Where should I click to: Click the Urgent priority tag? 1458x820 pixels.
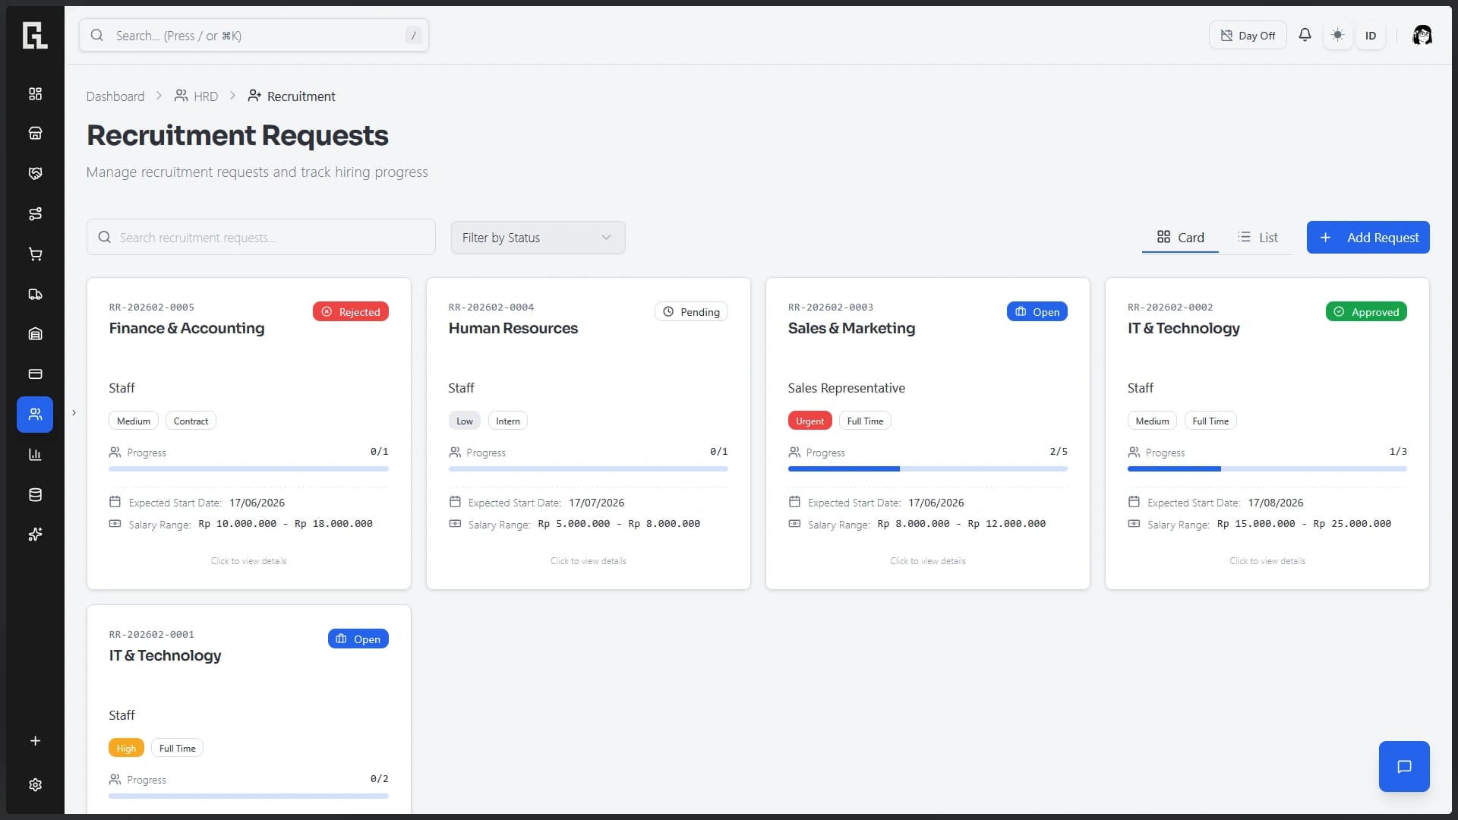(810, 421)
